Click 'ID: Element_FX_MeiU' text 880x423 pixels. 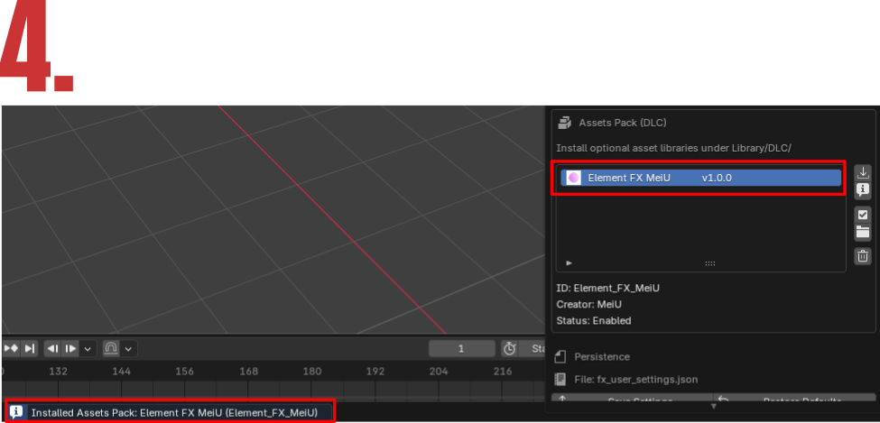(x=607, y=288)
